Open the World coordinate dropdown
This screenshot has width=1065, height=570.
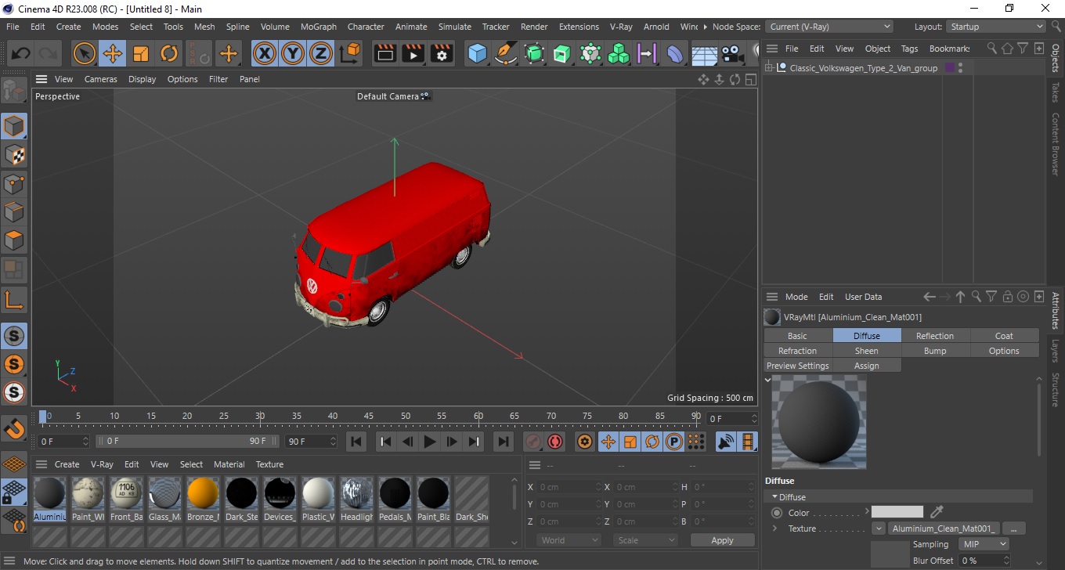point(569,540)
